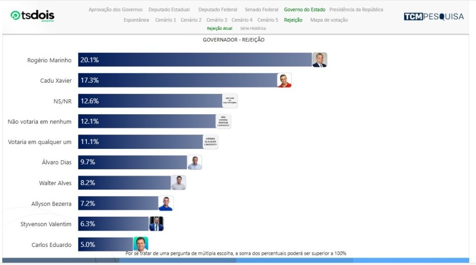Click the Rogério Marinho 20.1% bar
The width and height of the screenshot is (476, 265).
tap(195, 60)
